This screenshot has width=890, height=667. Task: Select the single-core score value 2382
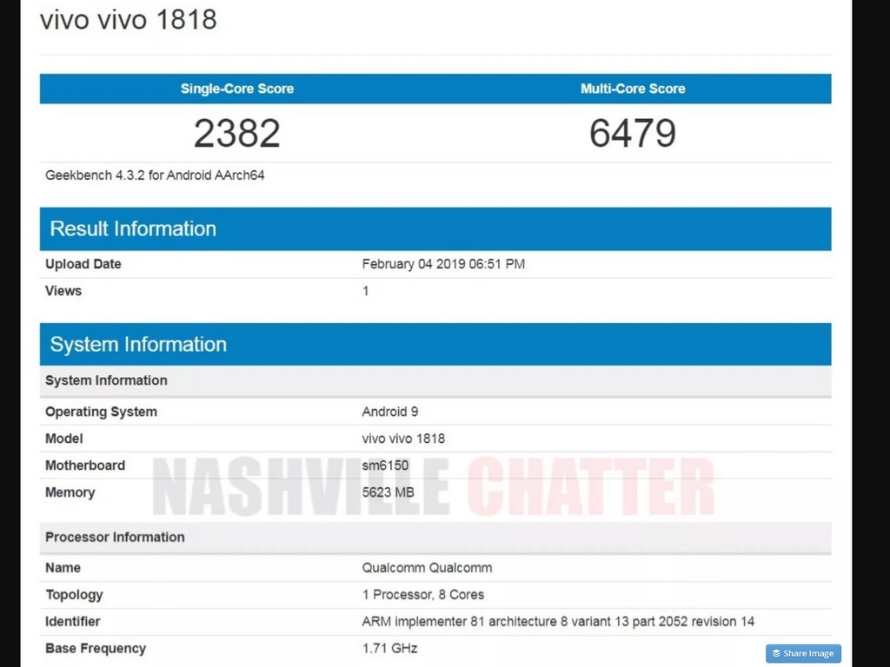(236, 133)
